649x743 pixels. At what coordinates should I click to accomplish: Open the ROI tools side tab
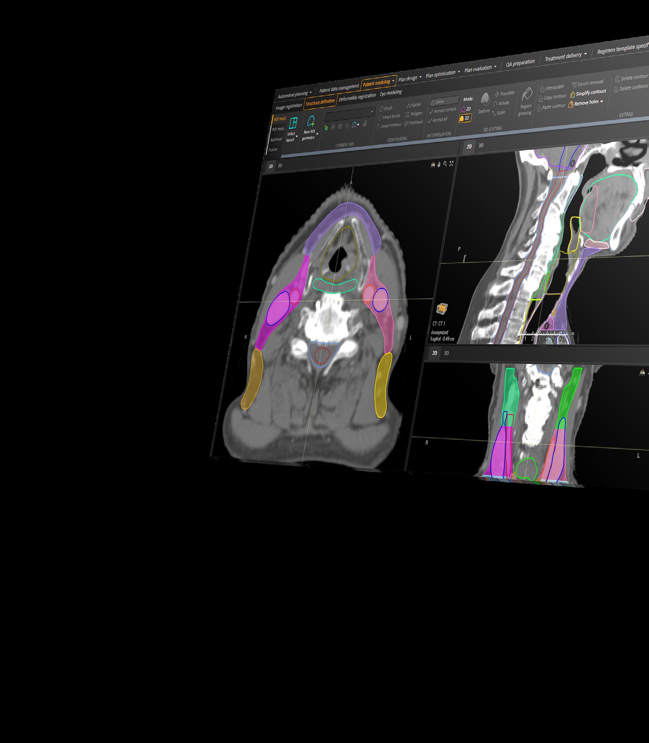[x=279, y=119]
